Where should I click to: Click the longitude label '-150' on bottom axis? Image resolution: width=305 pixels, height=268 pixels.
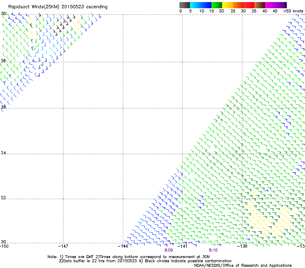click(x=4, y=246)
